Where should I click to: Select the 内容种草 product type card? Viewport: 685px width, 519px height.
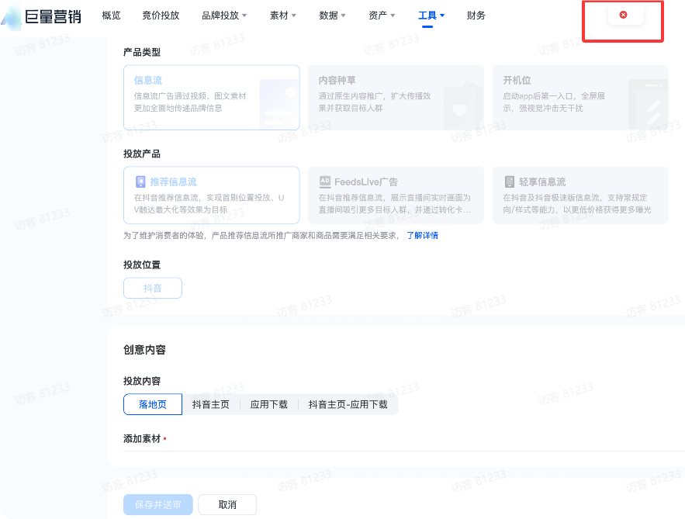pos(396,98)
